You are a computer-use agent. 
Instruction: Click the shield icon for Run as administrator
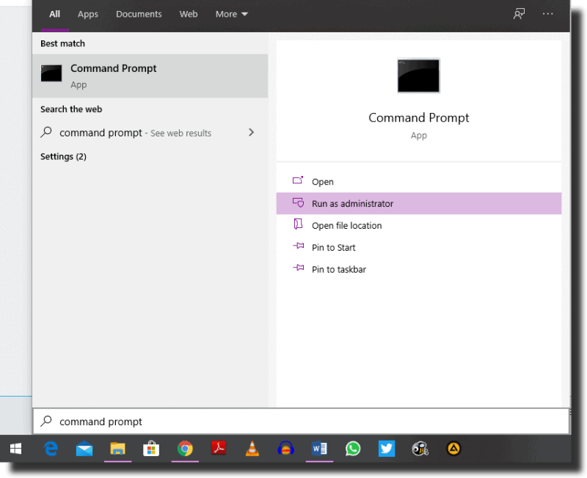pyautogui.click(x=298, y=203)
